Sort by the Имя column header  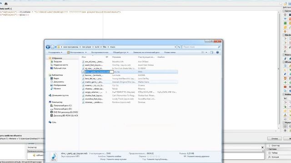84,57
